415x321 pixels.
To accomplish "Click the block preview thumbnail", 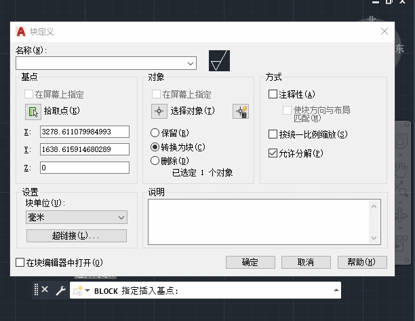I will [x=219, y=60].
